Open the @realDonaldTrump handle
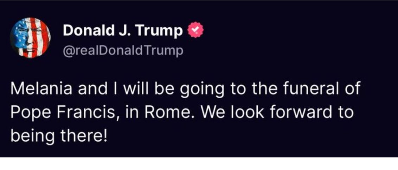 [x=123, y=51]
